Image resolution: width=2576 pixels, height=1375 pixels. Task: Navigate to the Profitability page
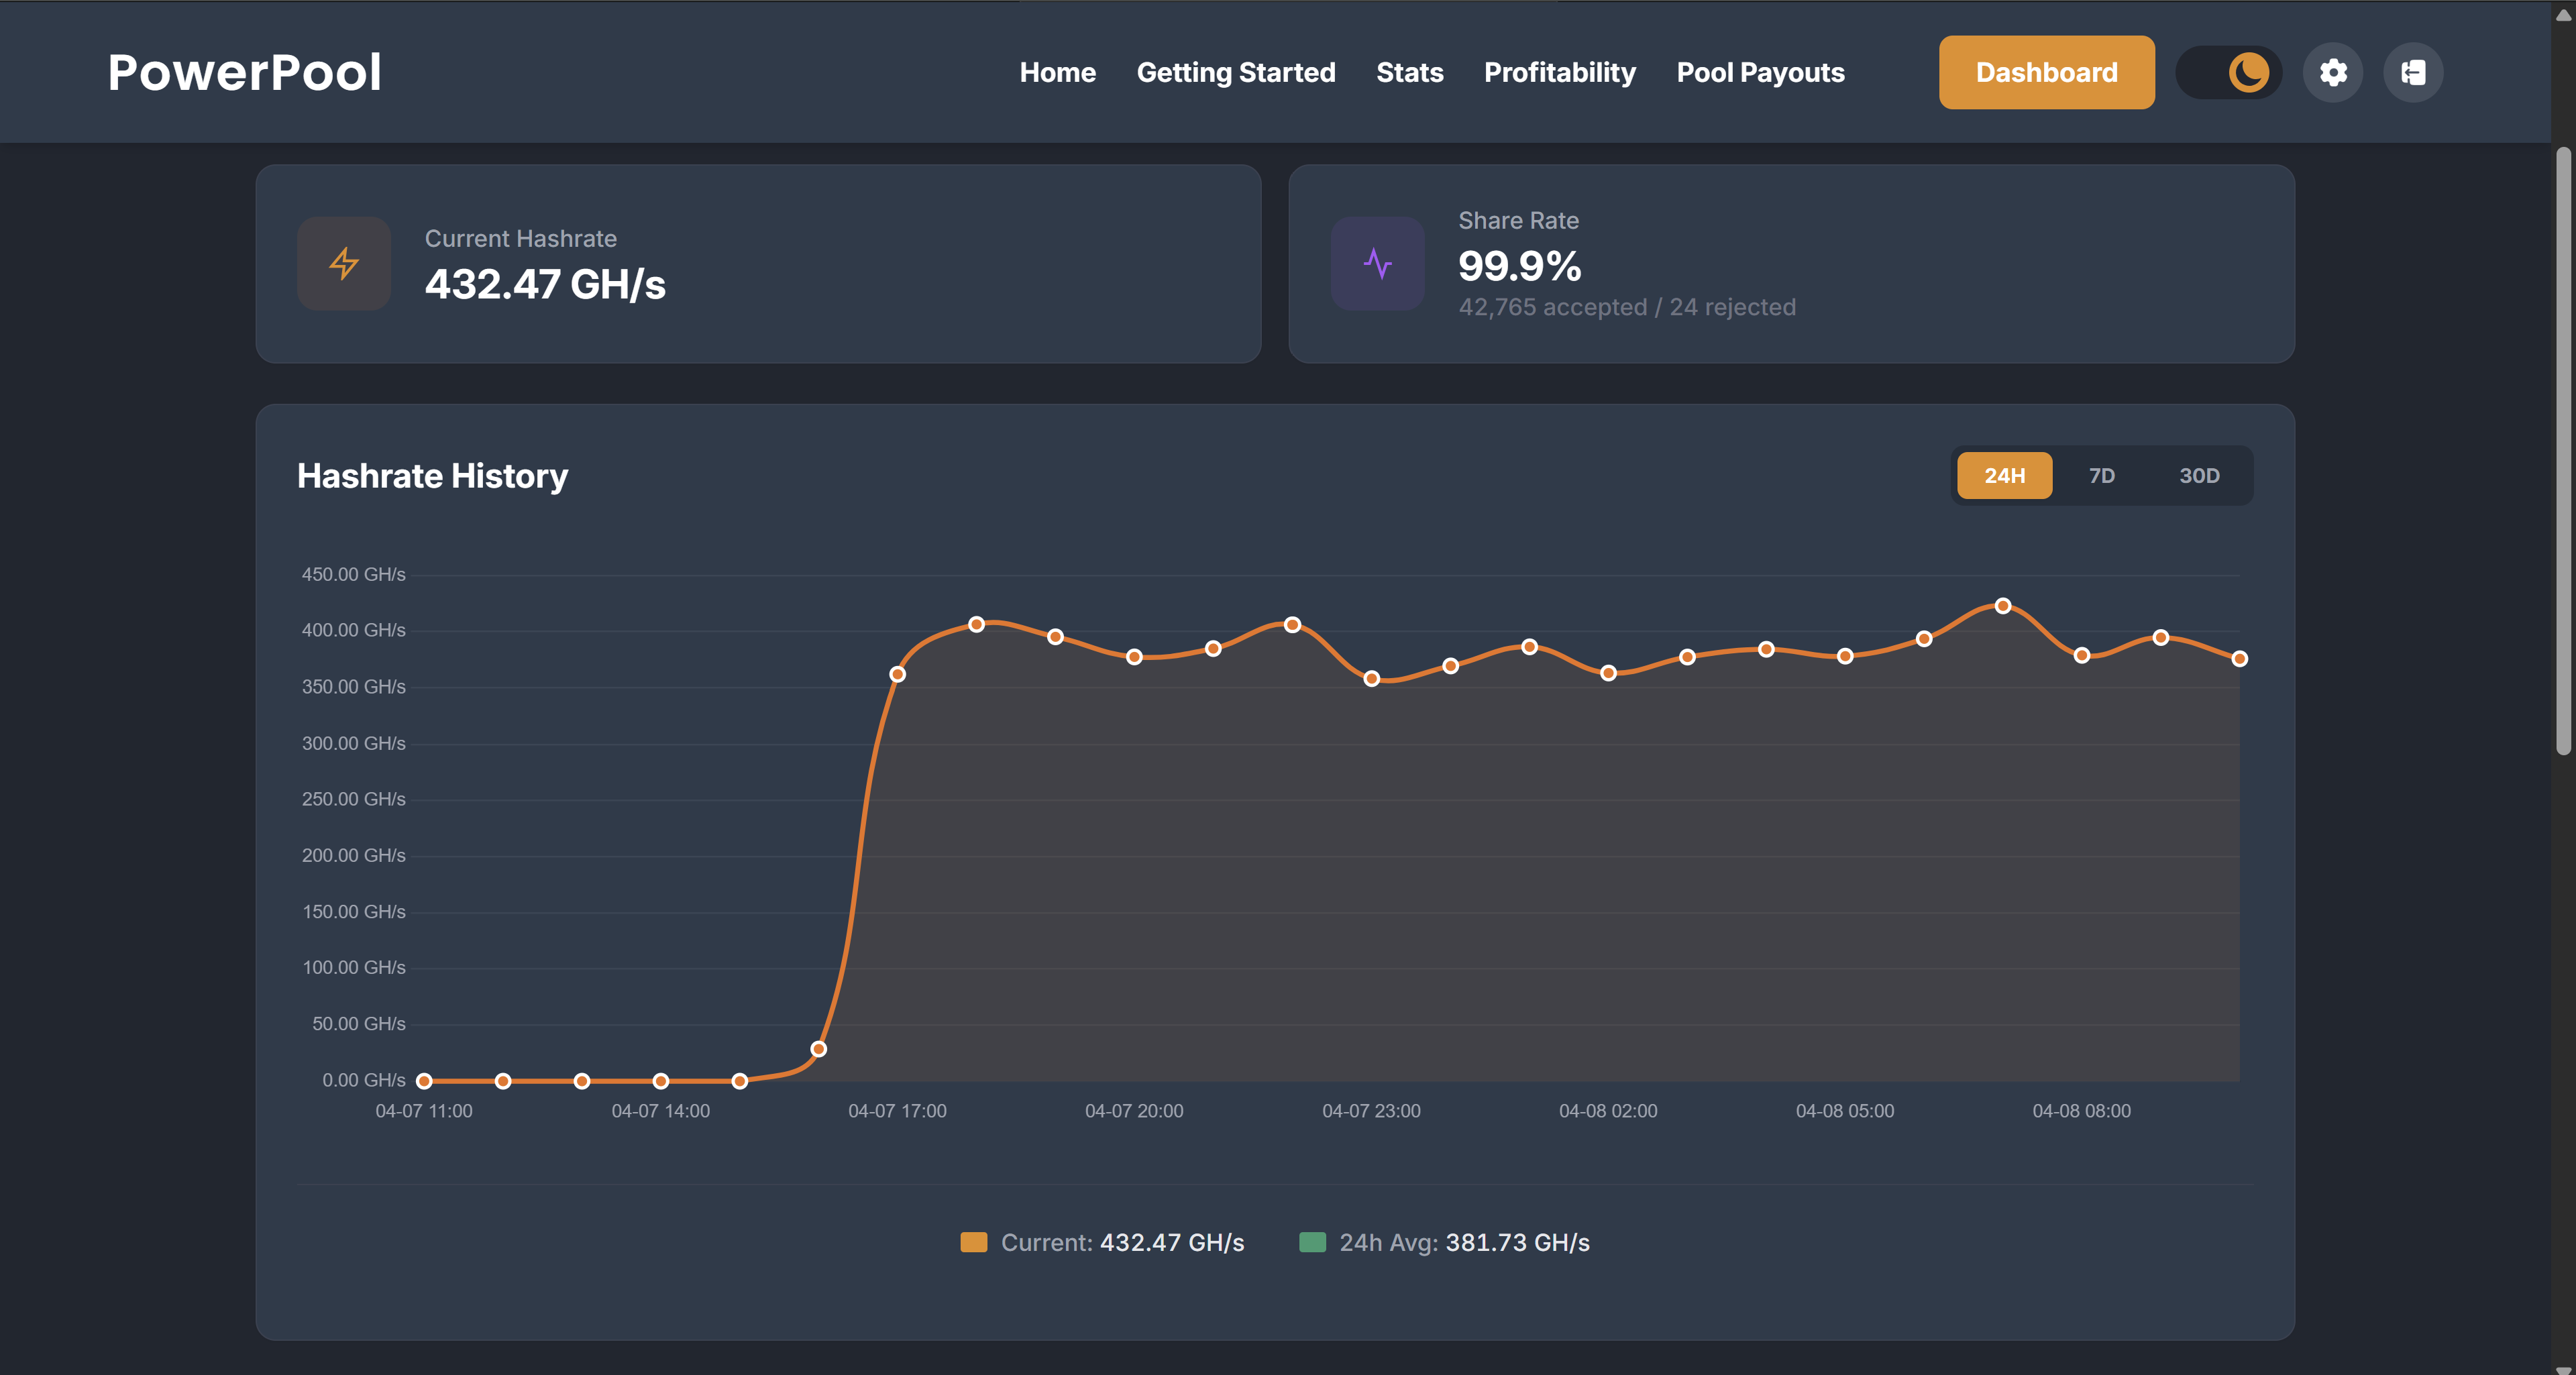click(x=1559, y=72)
